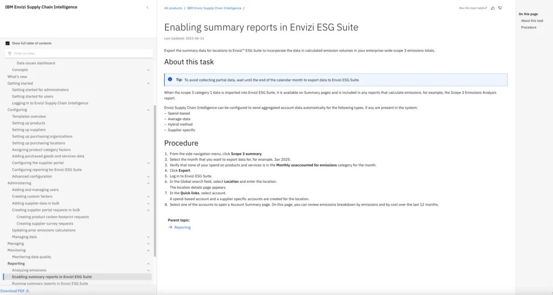Collapse the Getting started section
The image size is (553, 295).
[149, 83]
